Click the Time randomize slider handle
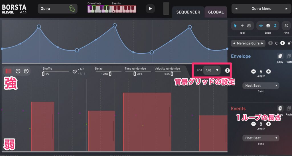Image resolution: width=292 pixels, height=156 pixels. coord(135,74)
